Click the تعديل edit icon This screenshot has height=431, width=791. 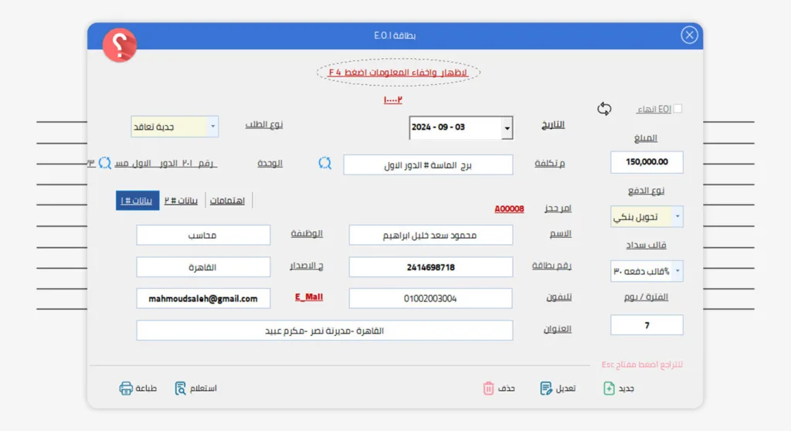point(546,388)
